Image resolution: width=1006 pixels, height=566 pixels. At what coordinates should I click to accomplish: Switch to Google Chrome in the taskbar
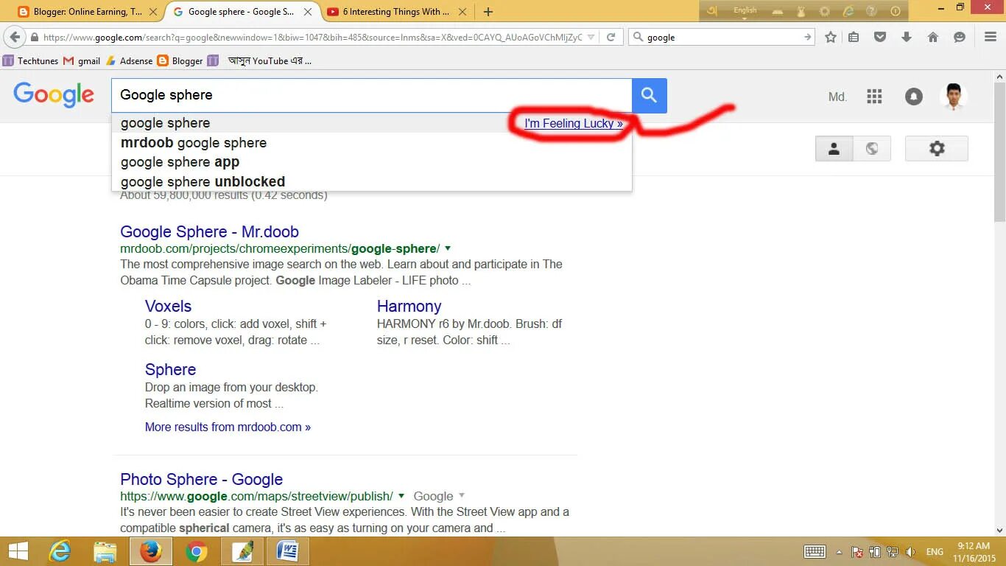click(196, 551)
